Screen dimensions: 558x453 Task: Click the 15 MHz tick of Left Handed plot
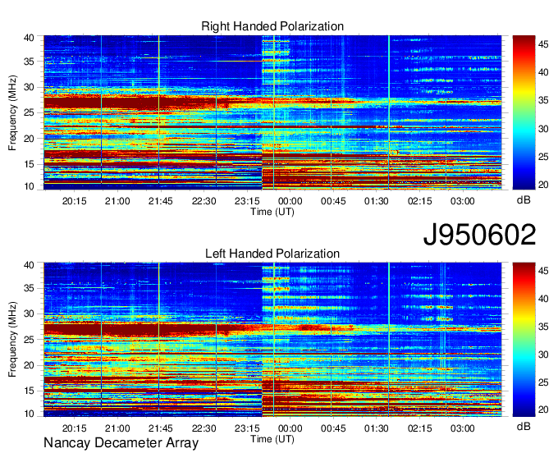29,391
